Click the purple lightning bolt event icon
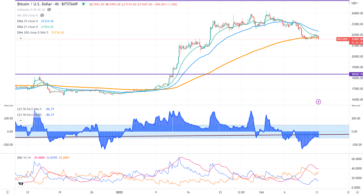The height and width of the screenshot is (195, 363). click(319, 101)
